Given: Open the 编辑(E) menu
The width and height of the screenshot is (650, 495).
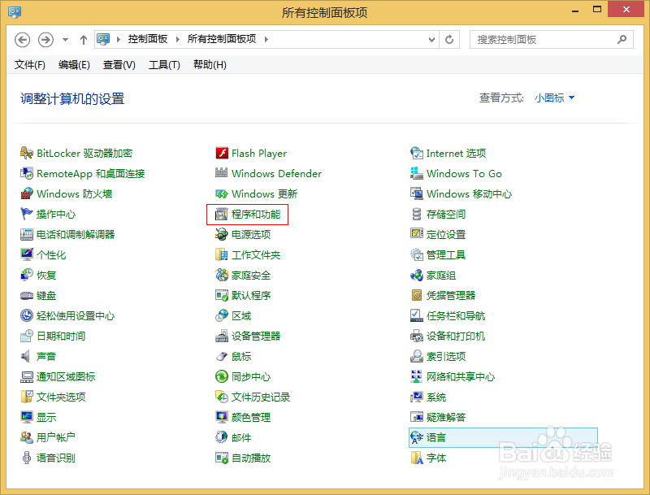Looking at the screenshot, I should pos(74,65).
